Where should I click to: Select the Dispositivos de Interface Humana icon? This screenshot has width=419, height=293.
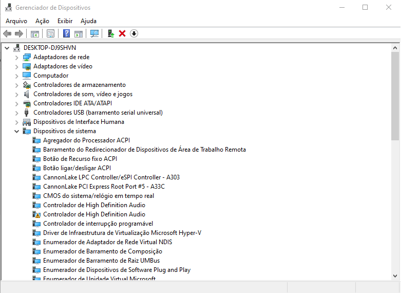pos(27,122)
